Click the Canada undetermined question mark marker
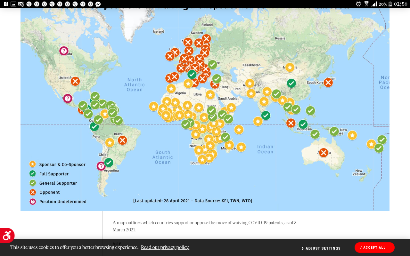 [64, 51]
